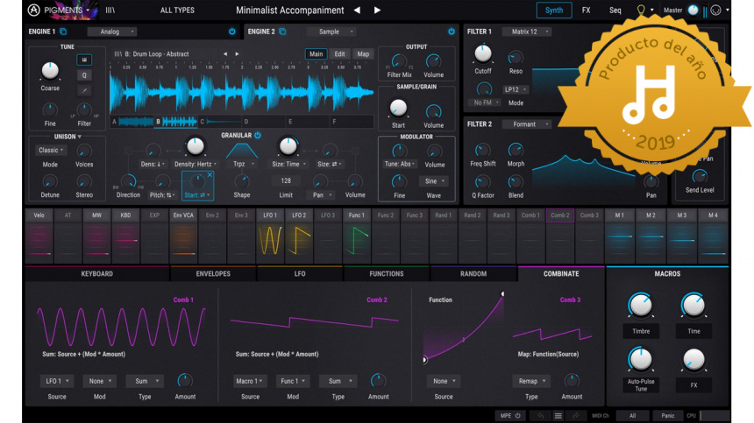This screenshot has height=423, width=754.
Task: Click the grain Limit 128 value field
Action: (x=286, y=181)
